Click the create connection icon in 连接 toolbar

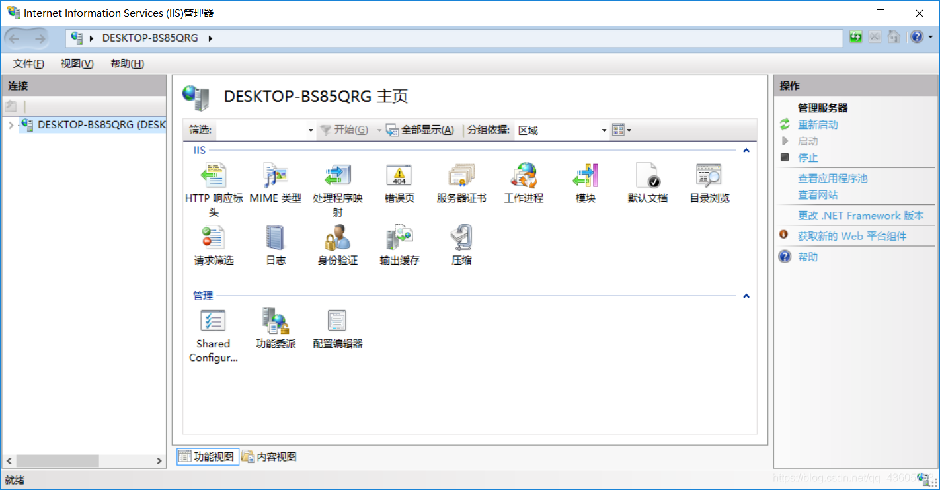pyautogui.click(x=11, y=106)
